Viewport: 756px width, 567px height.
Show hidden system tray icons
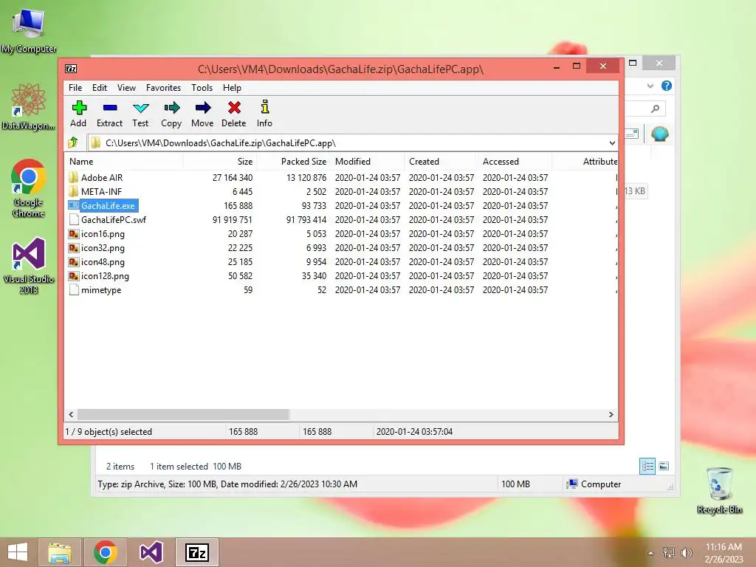tap(650, 552)
